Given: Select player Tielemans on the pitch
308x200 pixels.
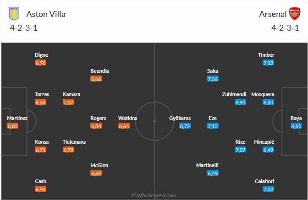Looking at the screenshot, I should click(74, 142).
